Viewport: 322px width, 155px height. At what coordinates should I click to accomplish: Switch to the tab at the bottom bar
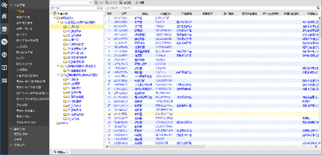(x=60, y=152)
